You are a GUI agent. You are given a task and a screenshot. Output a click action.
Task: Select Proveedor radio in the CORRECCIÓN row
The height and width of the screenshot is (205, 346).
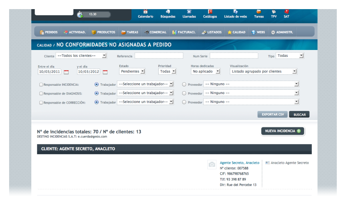(x=184, y=102)
